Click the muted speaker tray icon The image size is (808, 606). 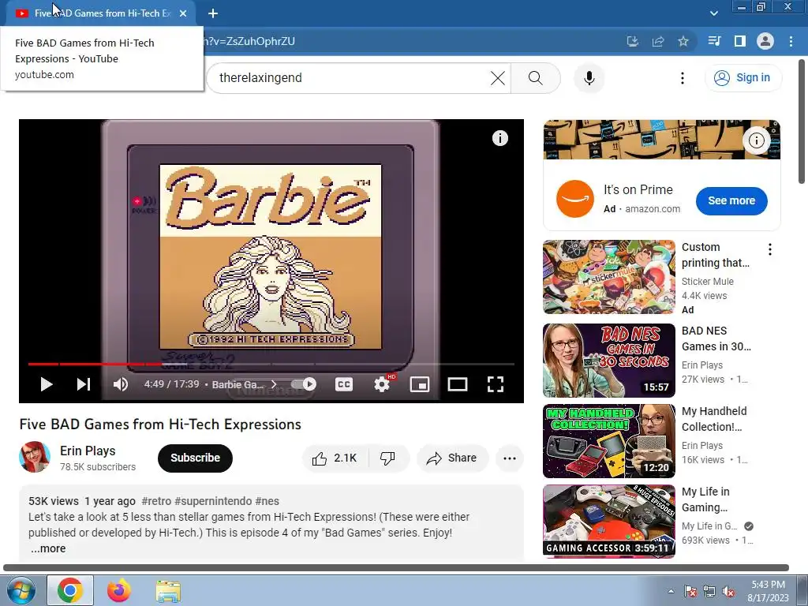pos(728,591)
